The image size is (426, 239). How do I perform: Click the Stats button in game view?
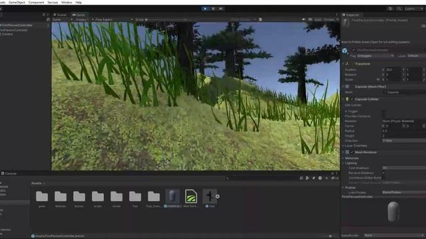coord(318,19)
